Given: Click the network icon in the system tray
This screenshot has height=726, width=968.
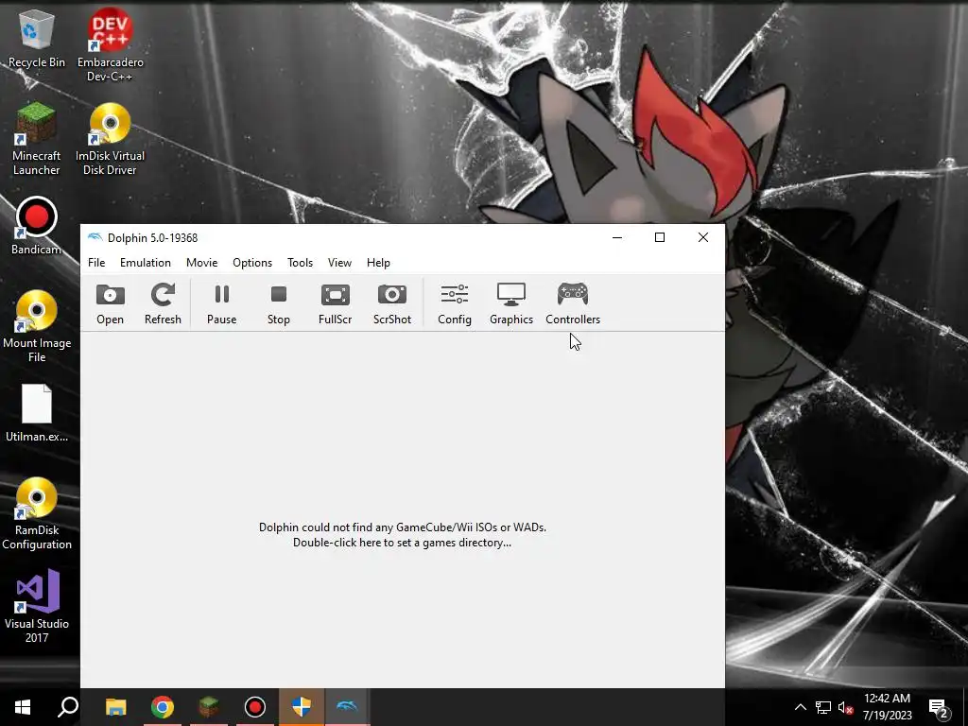Looking at the screenshot, I should [x=823, y=707].
